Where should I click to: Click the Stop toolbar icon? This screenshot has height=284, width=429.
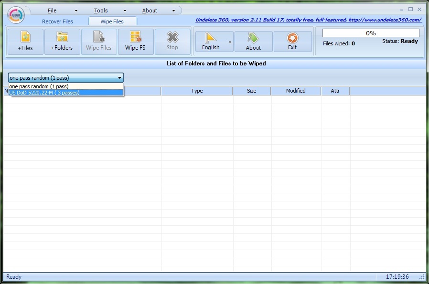172,37
